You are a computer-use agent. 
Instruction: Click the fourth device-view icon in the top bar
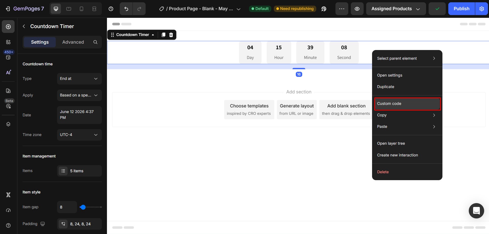94,9
